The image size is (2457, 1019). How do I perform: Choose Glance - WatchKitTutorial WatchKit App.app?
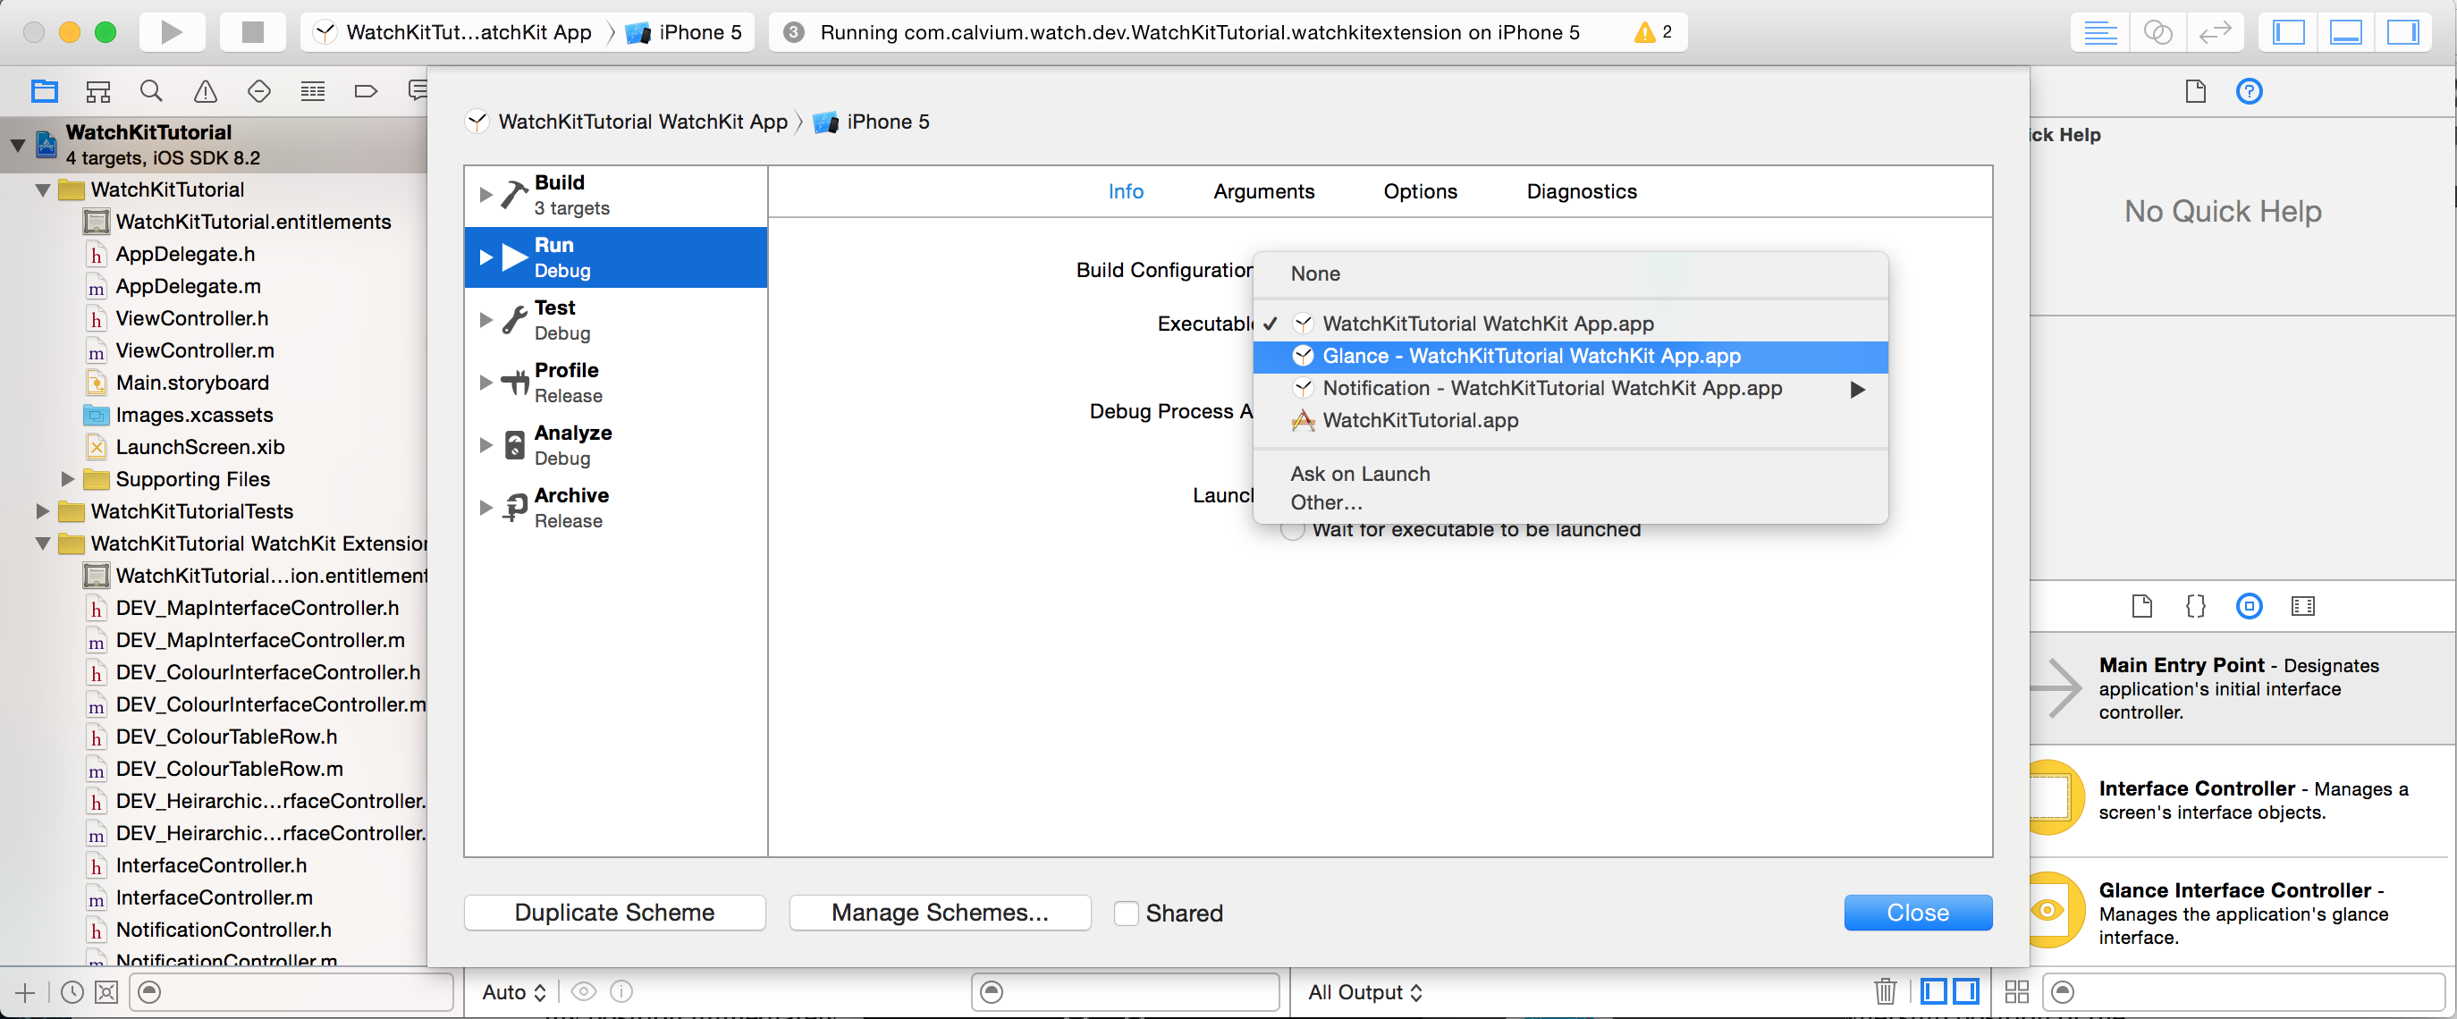(x=1530, y=357)
